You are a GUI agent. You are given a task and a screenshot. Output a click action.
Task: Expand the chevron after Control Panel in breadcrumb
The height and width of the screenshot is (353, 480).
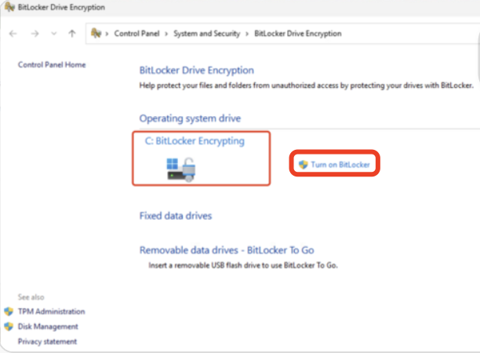[x=166, y=34]
